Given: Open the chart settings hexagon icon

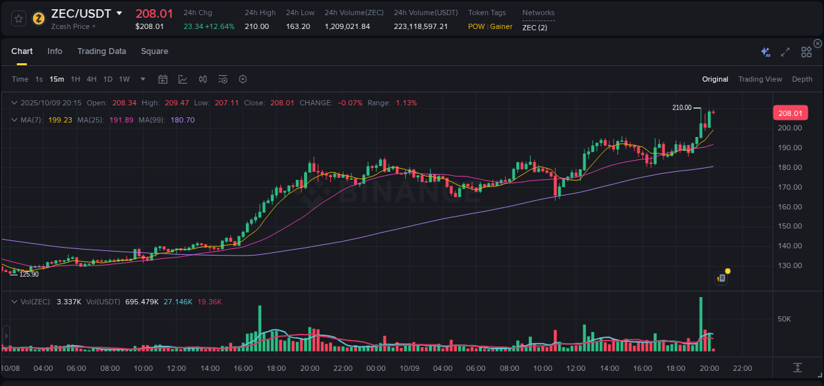Looking at the screenshot, I should pos(243,79).
